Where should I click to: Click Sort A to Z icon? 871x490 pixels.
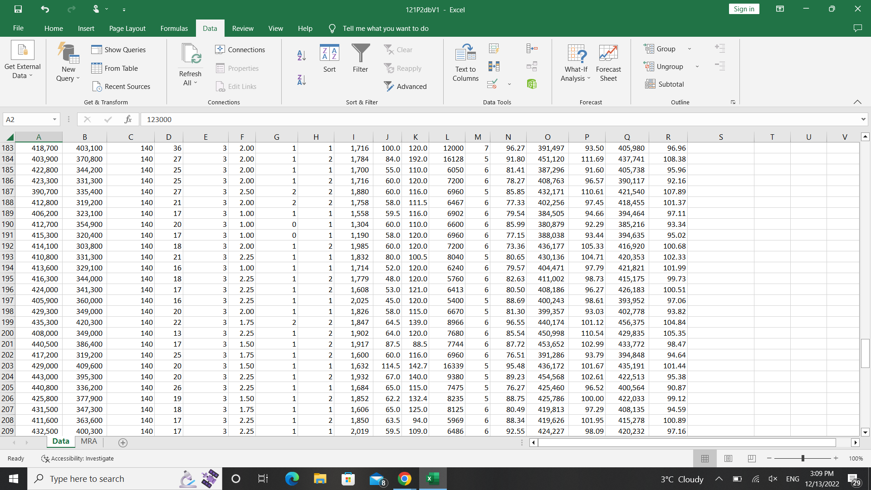[301, 55]
